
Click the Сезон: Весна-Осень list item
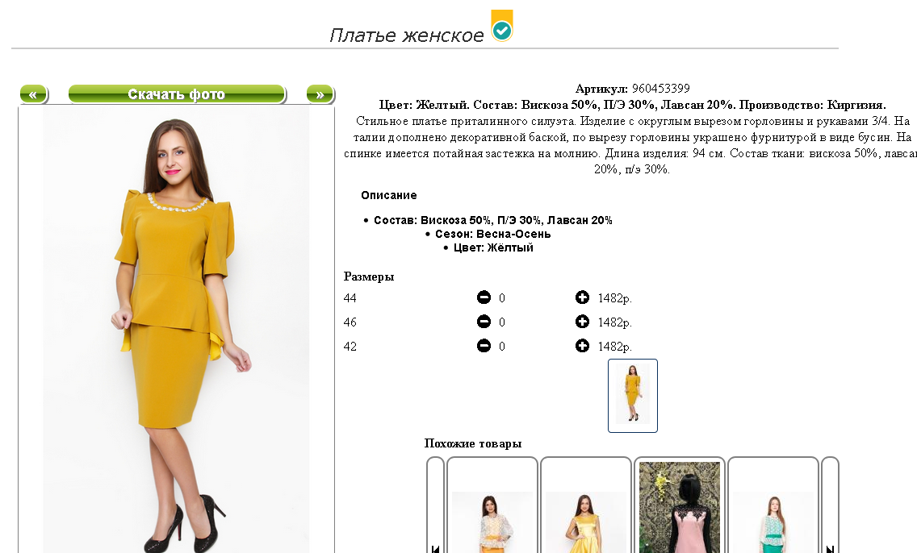tap(493, 234)
